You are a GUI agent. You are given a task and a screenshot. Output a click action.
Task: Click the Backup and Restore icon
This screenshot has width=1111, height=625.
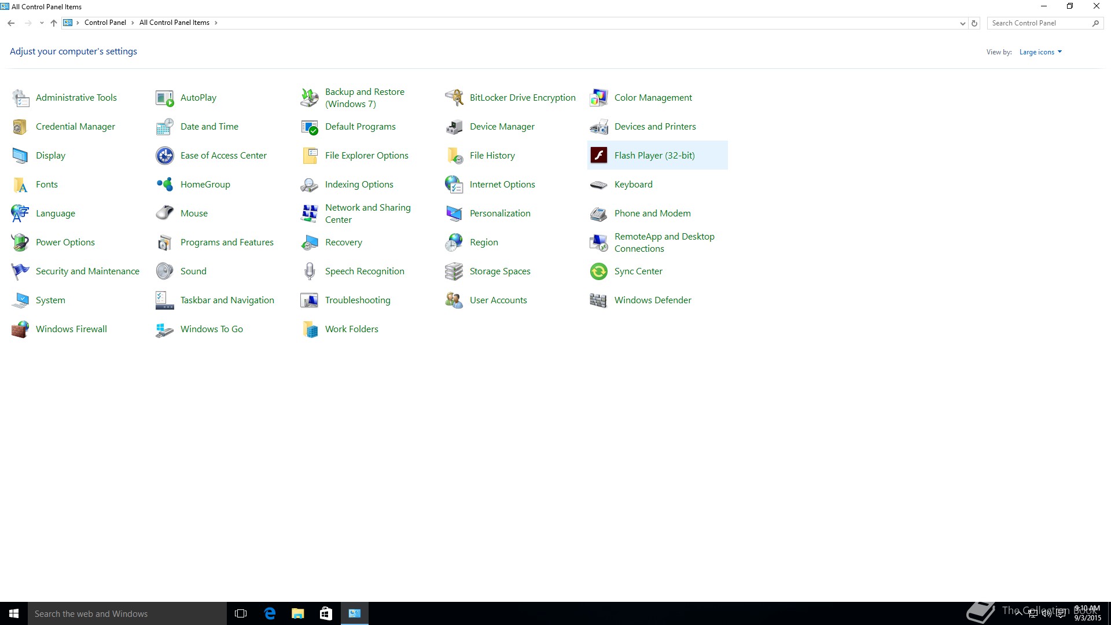point(310,98)
